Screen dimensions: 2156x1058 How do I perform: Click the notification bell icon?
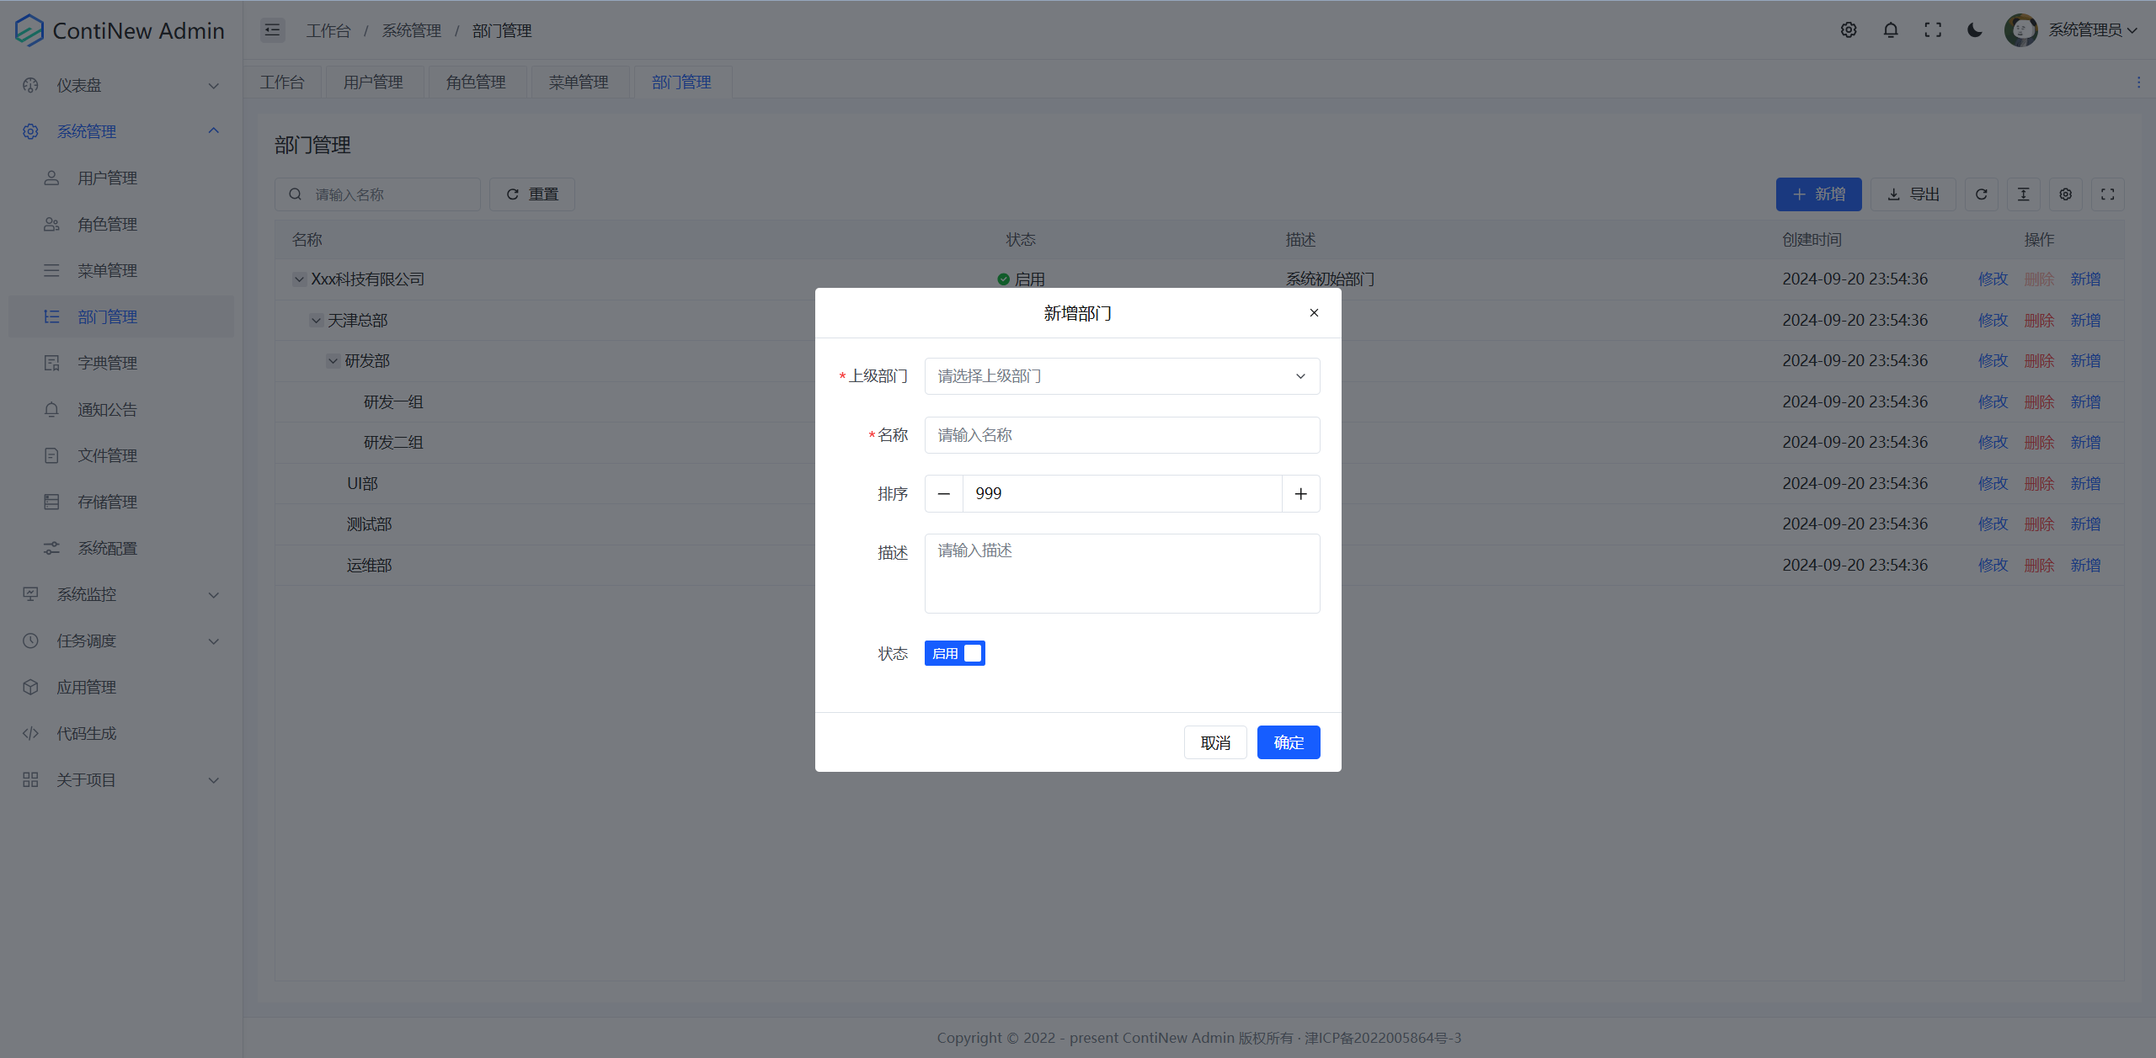pyautogui.click(x=1891, y=30)
